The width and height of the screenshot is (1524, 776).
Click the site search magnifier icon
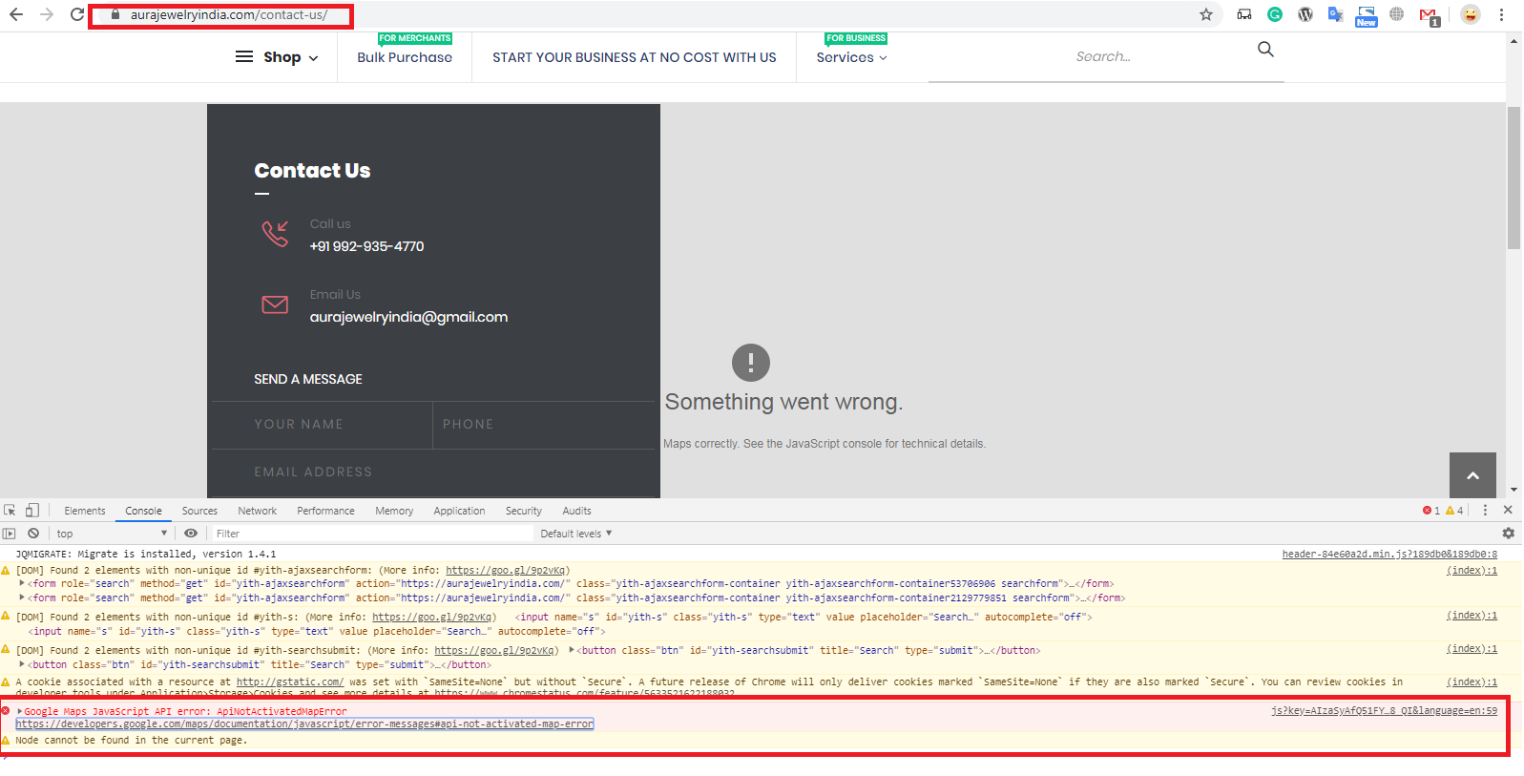[1265, 49]
